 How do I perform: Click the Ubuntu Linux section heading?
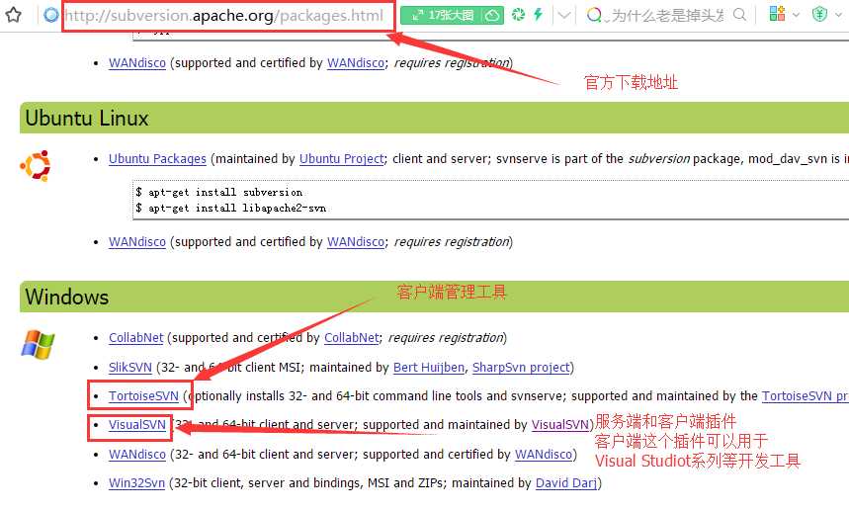[87, 118]
